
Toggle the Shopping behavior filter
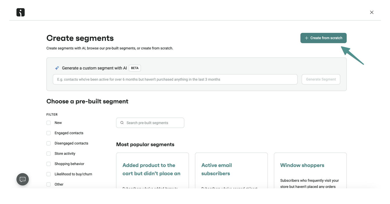tap(48, 164)
